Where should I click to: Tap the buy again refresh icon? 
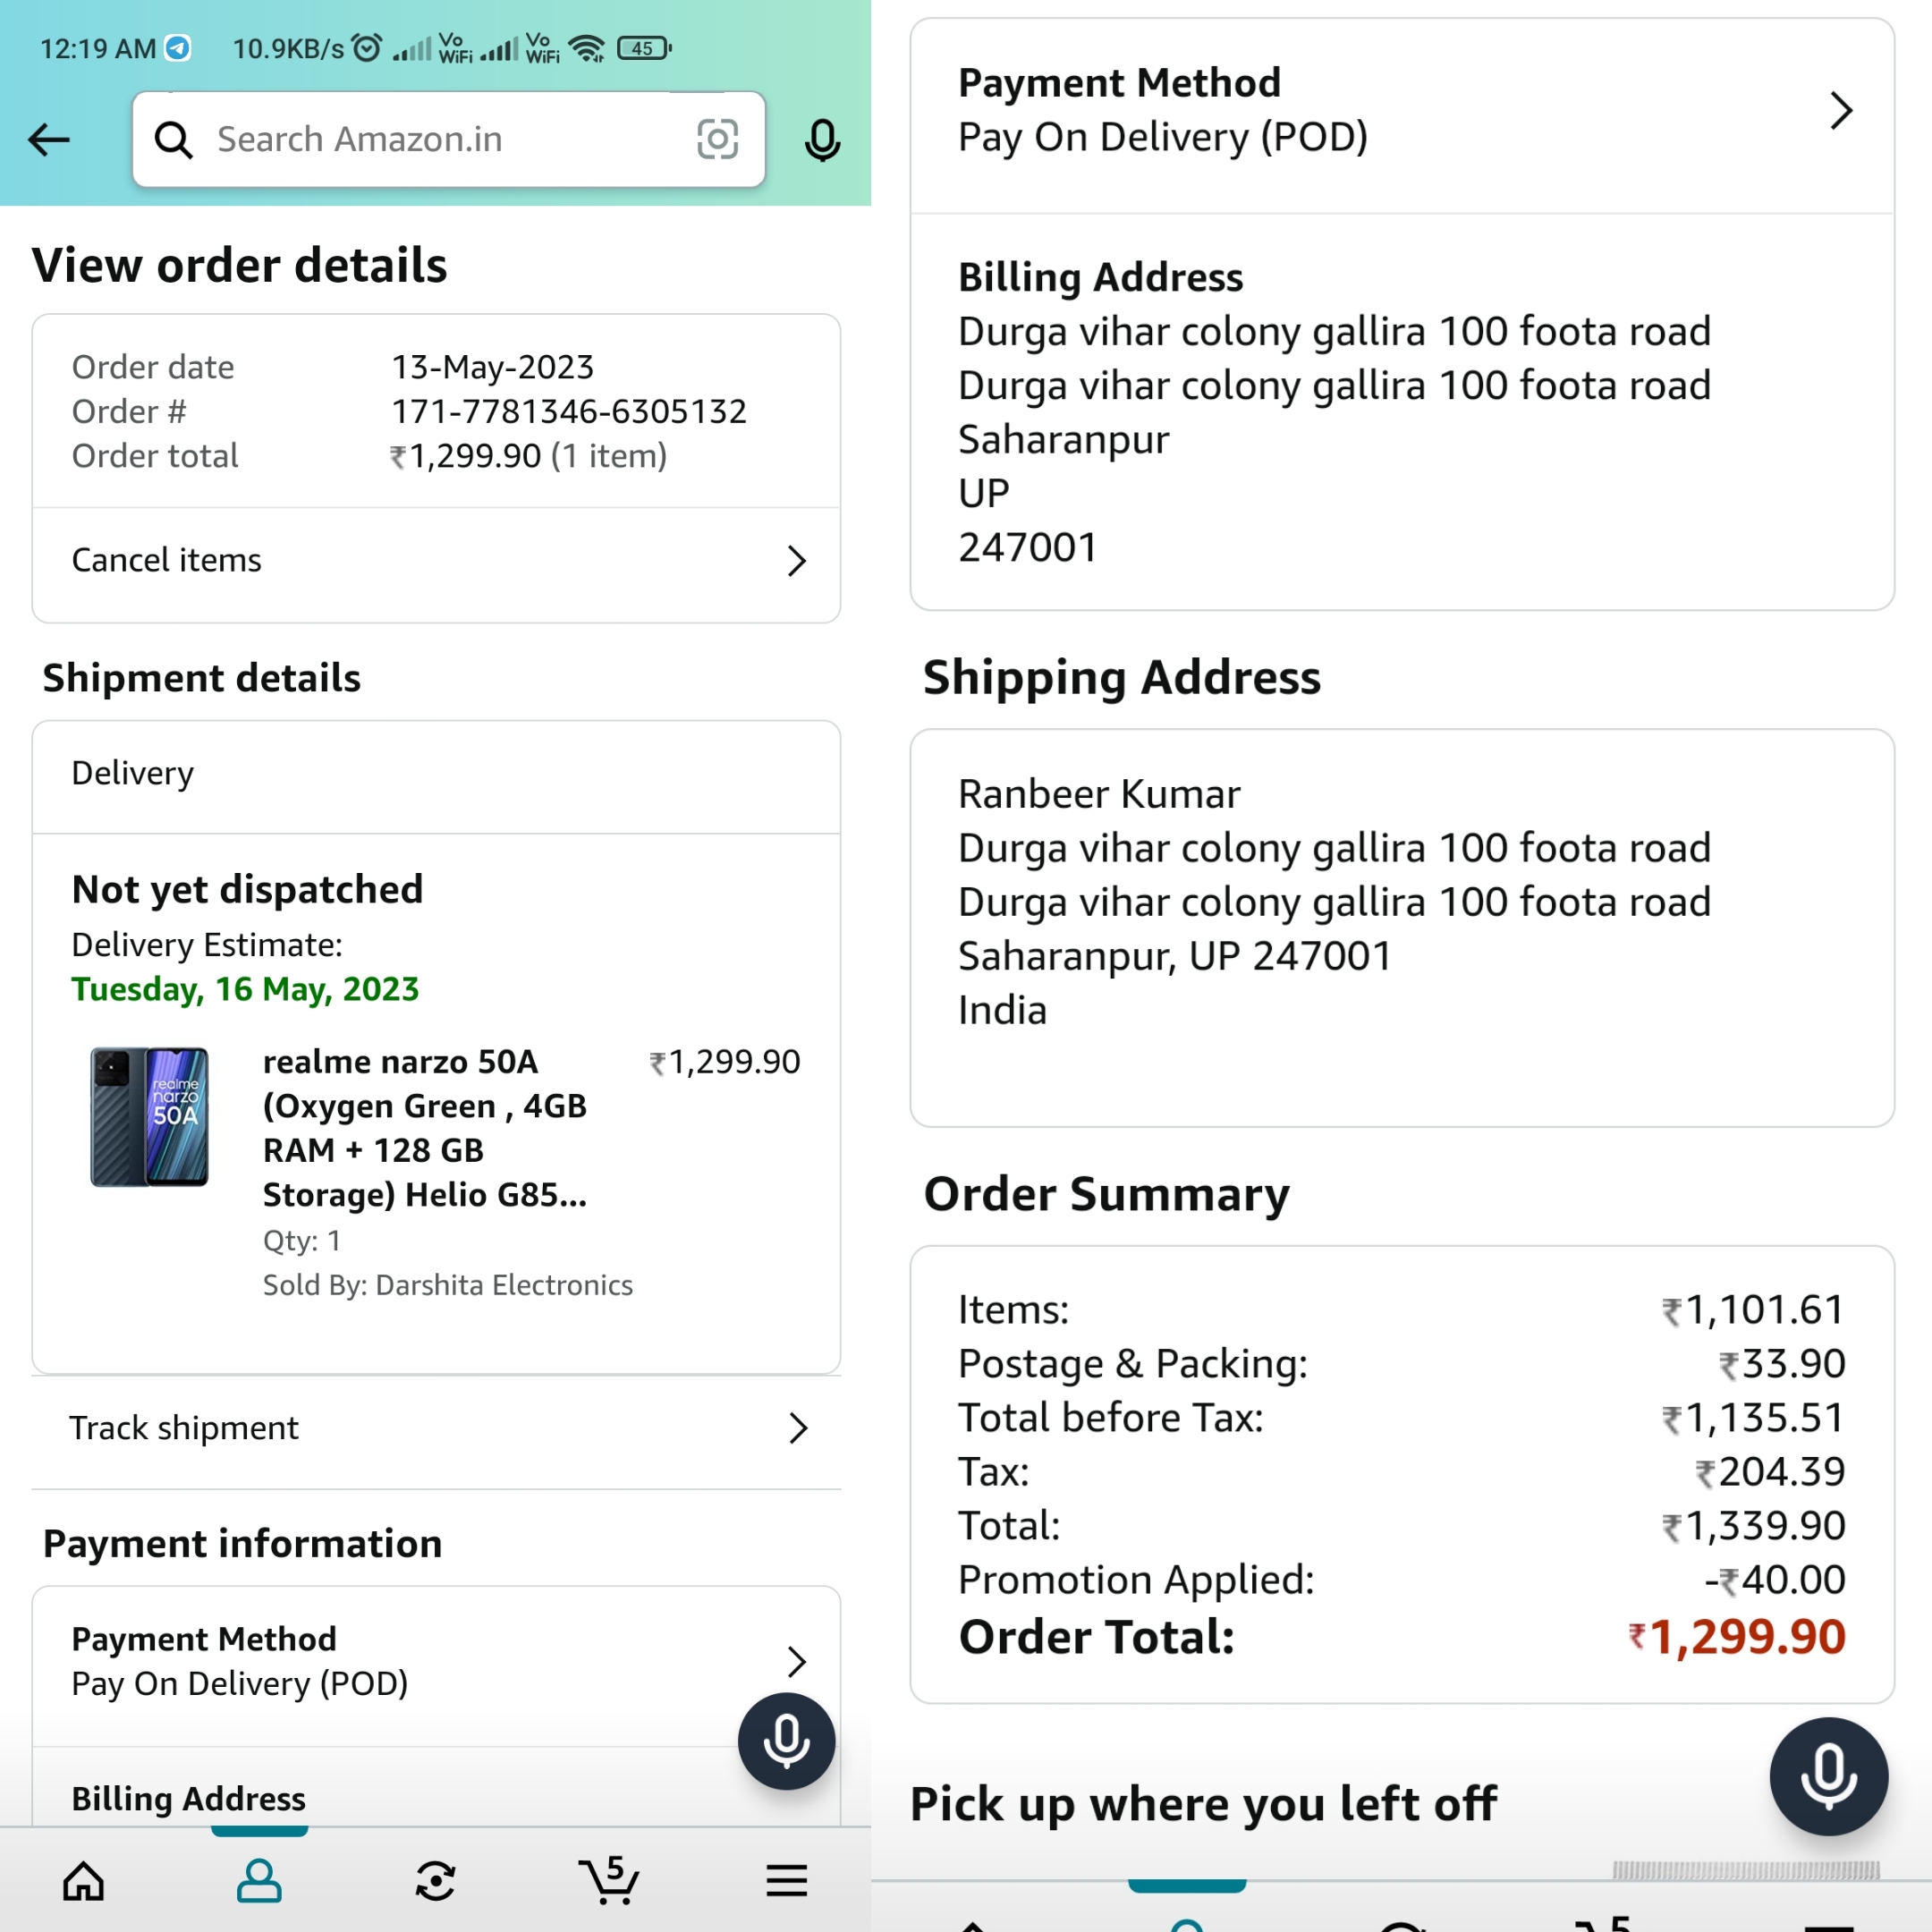[x=435, y=1881]
